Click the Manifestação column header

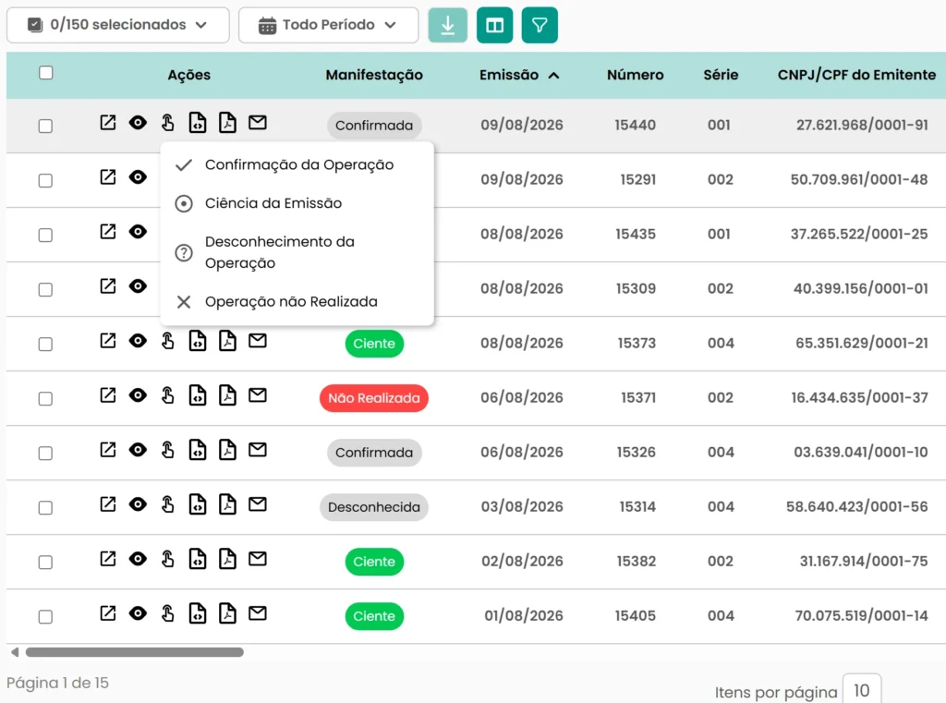point(374,75)
